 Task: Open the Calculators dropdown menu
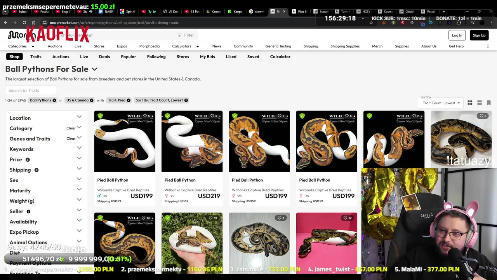pyautogui.click(x=185, y=46)
